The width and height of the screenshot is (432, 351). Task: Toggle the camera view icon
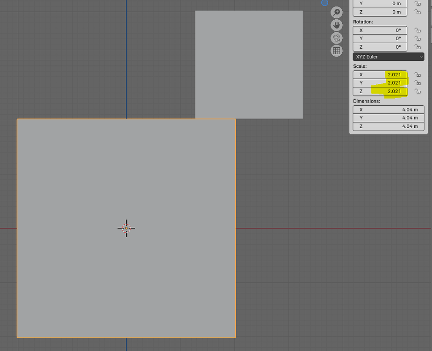point(337,38)
